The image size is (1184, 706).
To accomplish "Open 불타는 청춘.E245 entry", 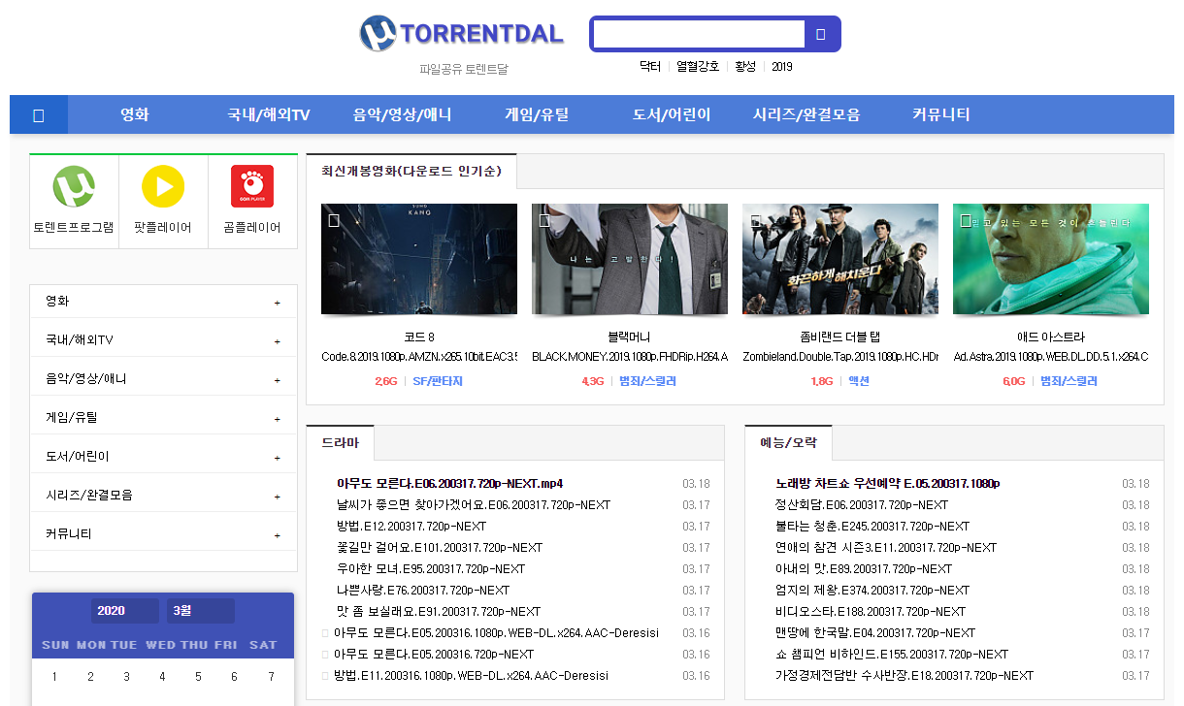I will (872, 526).
